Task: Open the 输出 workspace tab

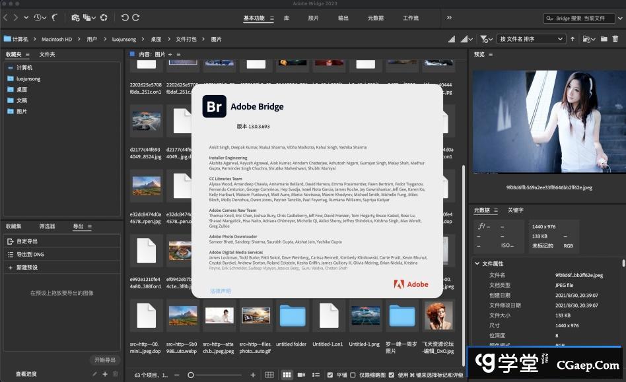Action: (x=343, y=18)
